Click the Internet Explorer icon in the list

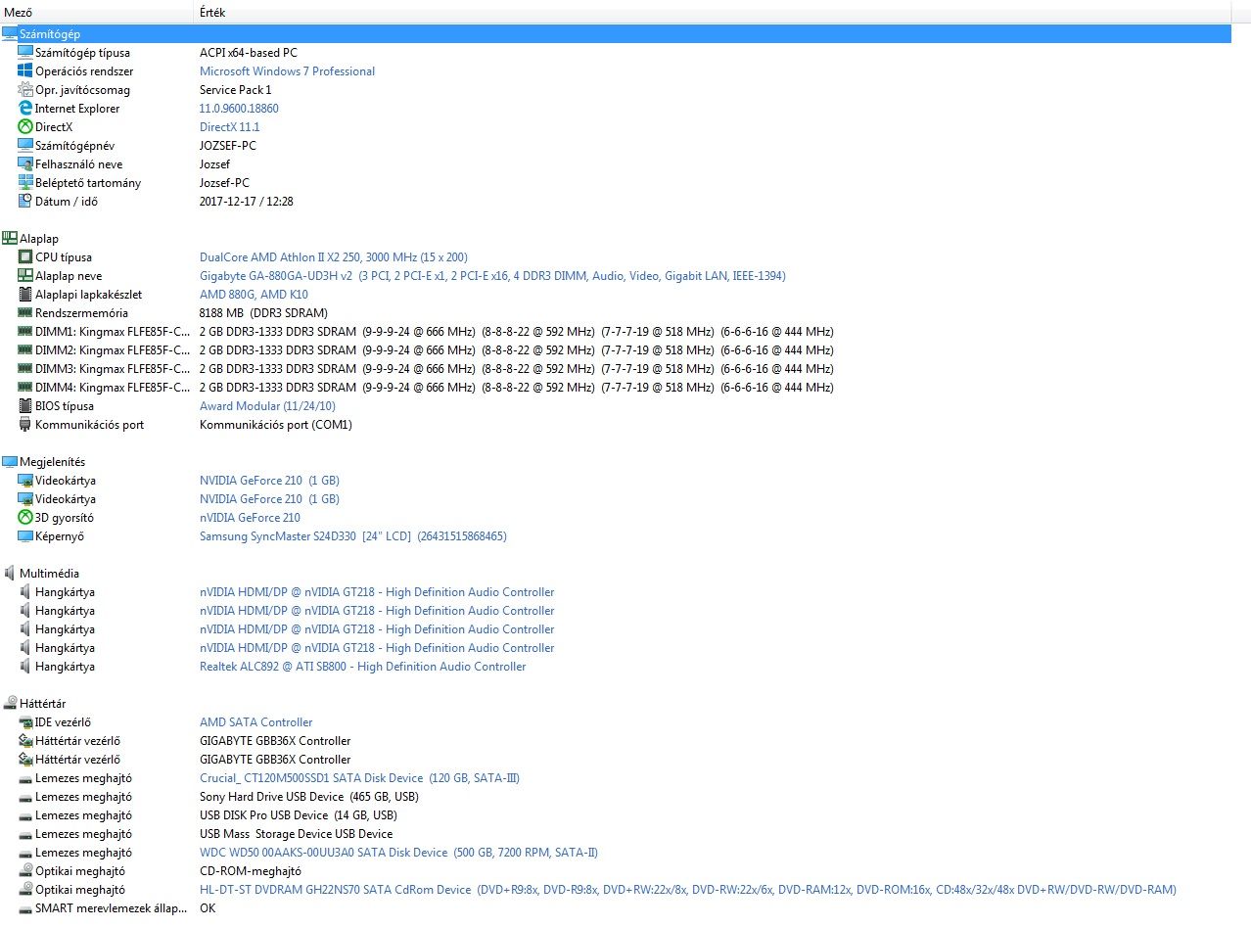tap(25, 109)
